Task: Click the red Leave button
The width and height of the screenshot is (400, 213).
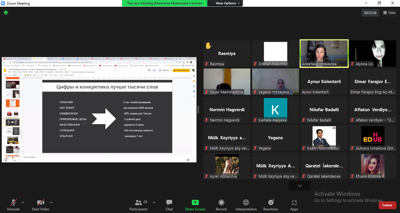Action: point(387,205)
